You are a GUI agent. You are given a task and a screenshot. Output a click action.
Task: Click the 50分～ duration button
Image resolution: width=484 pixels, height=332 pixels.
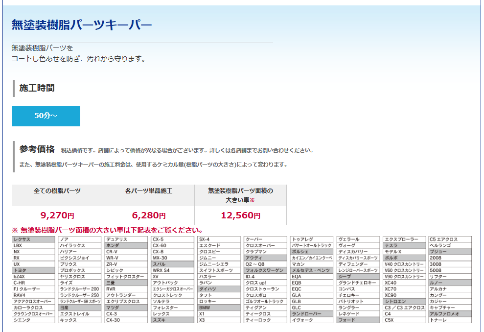46,116
